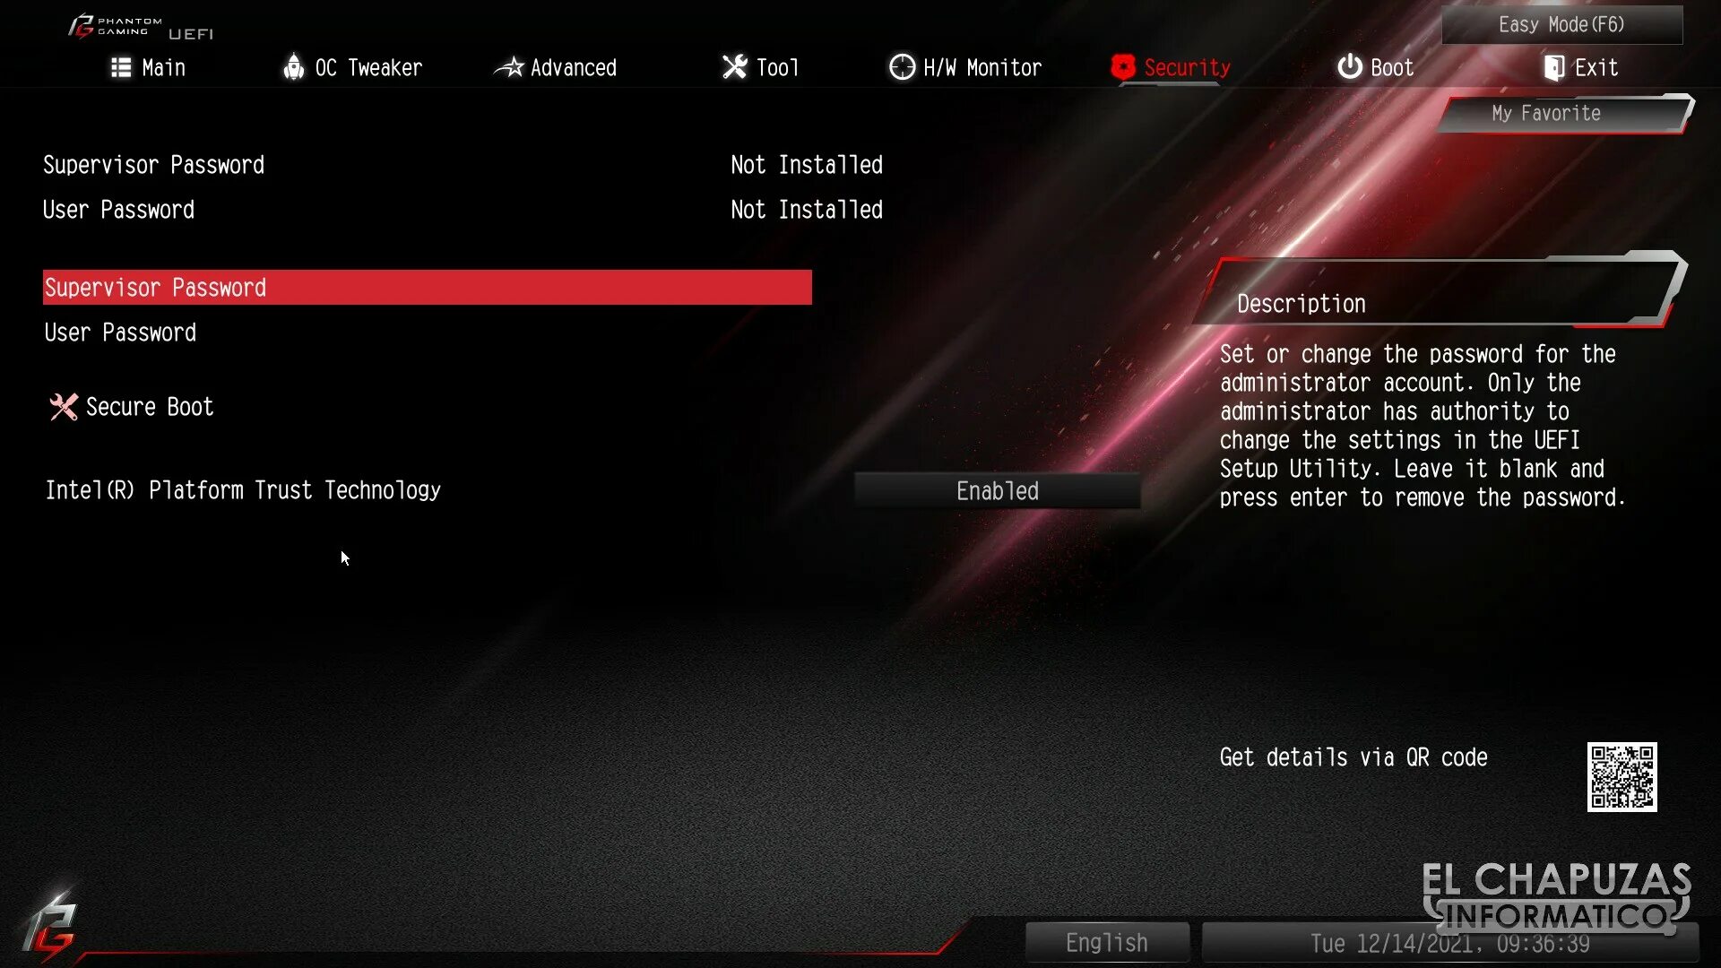
Task: Click the H/W Monitor tab icon
Action: (x=901, y=67)
